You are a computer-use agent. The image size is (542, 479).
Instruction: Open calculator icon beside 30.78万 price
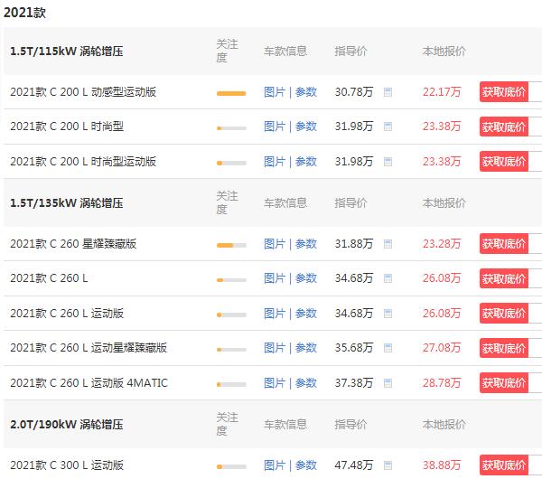coord(388,92)
